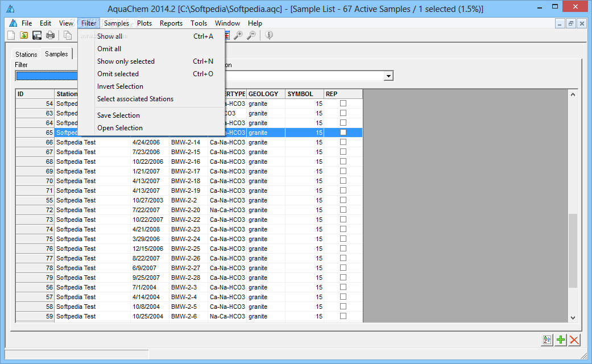The width and height of the screenshot is (592, 364).
Task: Sort by the SYMBOL column header
Action: point(304,94)
